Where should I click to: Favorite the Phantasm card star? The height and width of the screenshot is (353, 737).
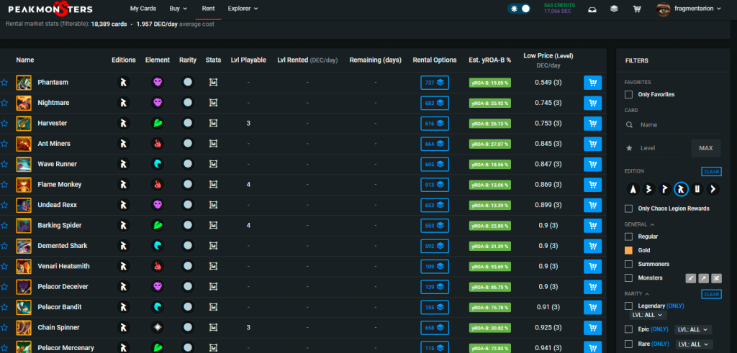click(4, 83)
